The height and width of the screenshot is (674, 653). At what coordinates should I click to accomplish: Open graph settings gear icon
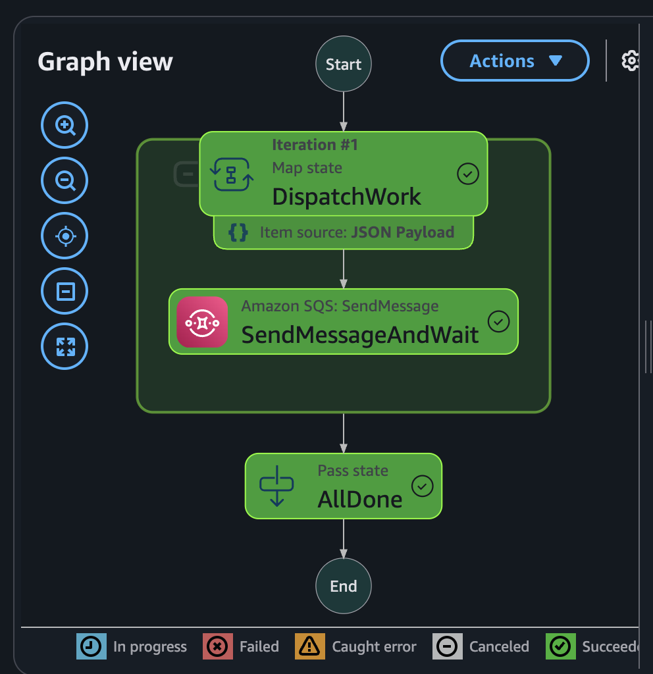click(630, 61)
